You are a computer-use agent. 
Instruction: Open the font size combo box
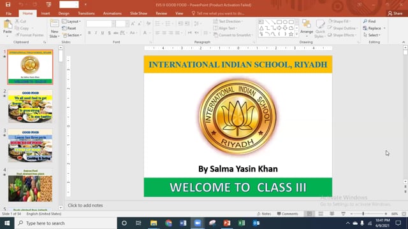[x=122, y=24]
